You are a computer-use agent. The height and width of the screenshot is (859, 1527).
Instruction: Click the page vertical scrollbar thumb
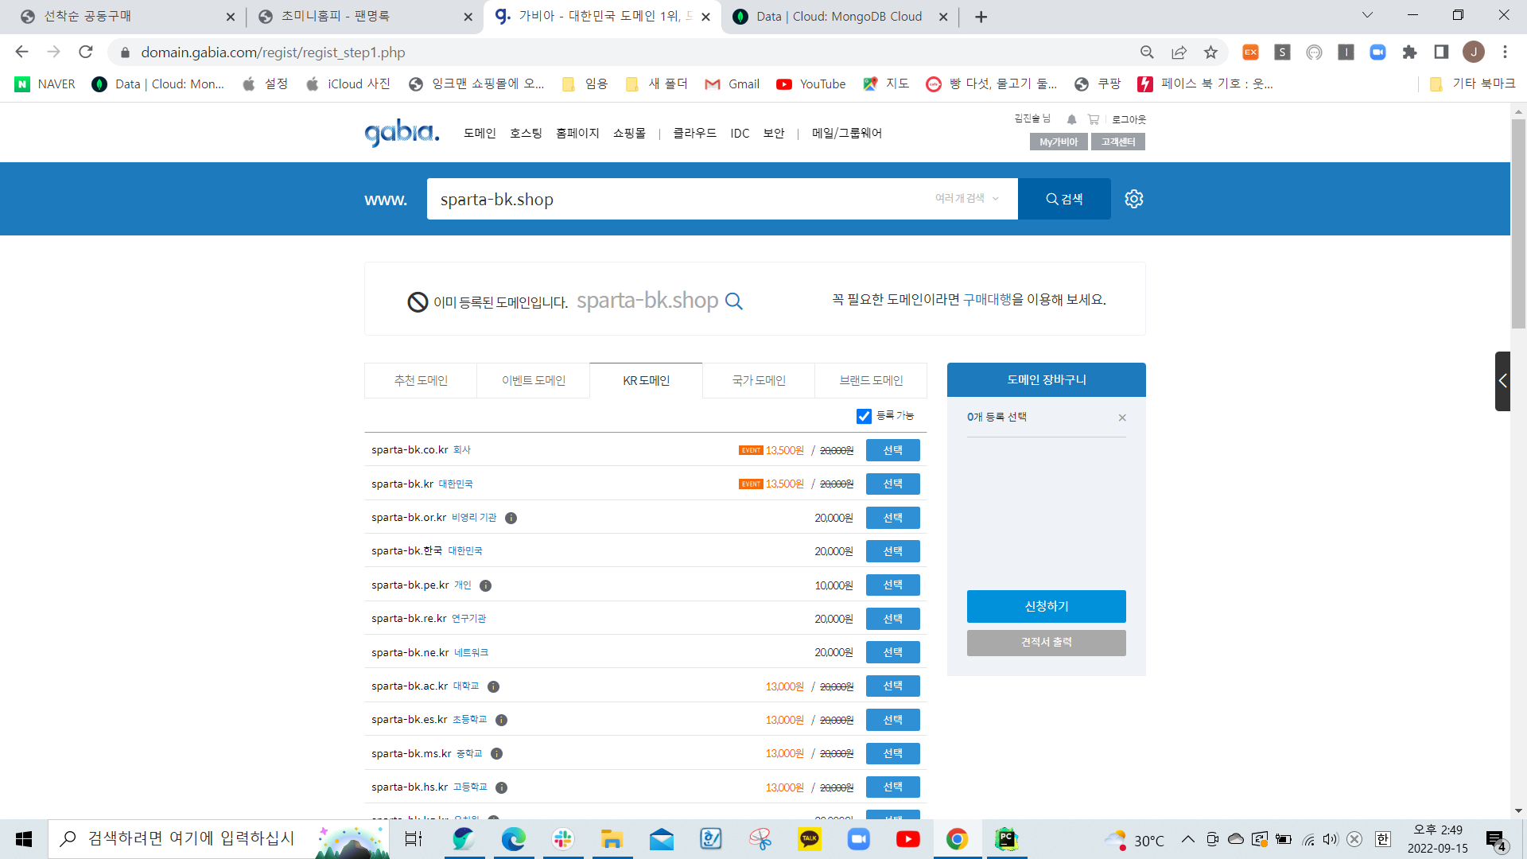tap(1518, 223)
